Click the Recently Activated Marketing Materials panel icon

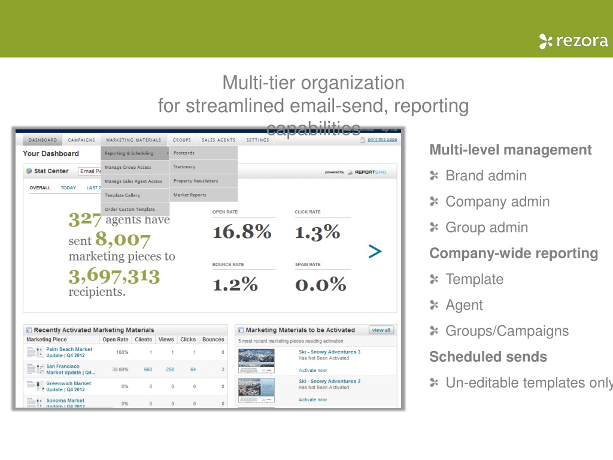[x=29, y=330]
